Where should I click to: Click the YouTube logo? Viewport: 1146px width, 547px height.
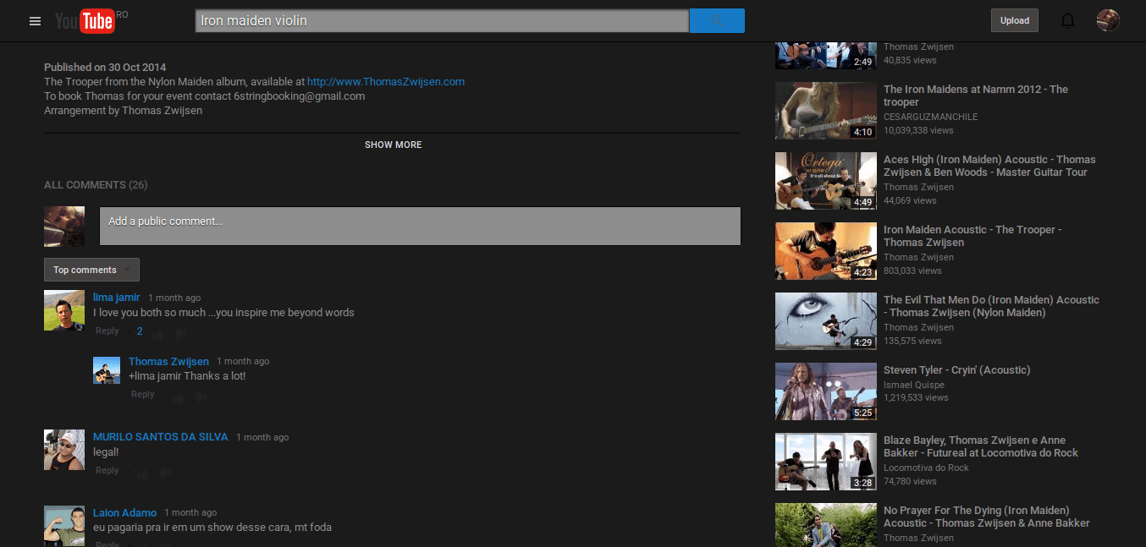[x=85, y=21]
